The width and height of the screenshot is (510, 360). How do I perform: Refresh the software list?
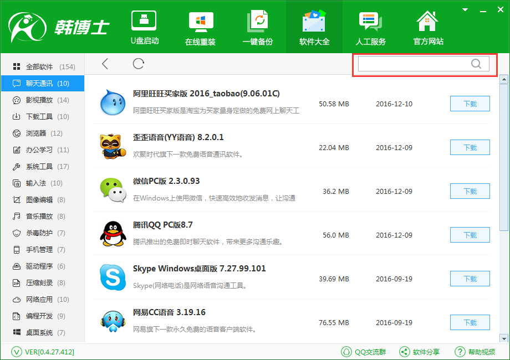[x=139, y=64]
